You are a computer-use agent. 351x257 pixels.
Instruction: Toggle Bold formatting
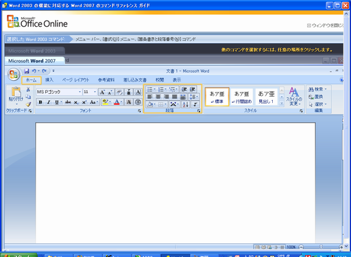point(40,102)
